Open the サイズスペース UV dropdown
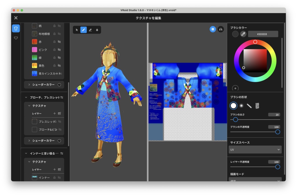 coord(255,150)
